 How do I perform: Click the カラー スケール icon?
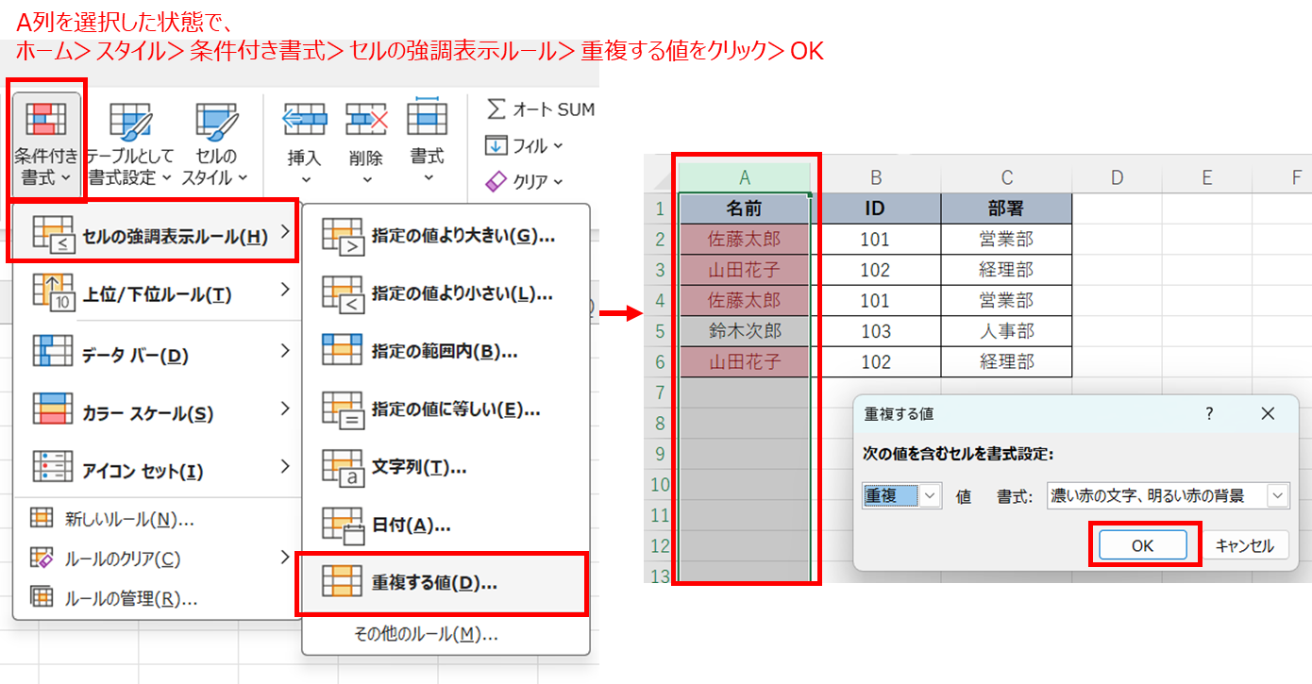[x=53, y=409]
